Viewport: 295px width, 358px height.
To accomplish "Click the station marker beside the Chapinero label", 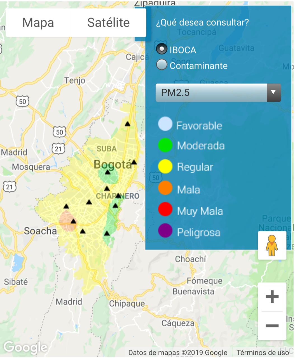I will click(x=118, y=196).
